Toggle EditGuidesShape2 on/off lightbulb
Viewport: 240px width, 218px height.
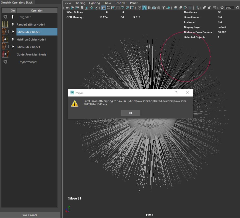(13, 32)
